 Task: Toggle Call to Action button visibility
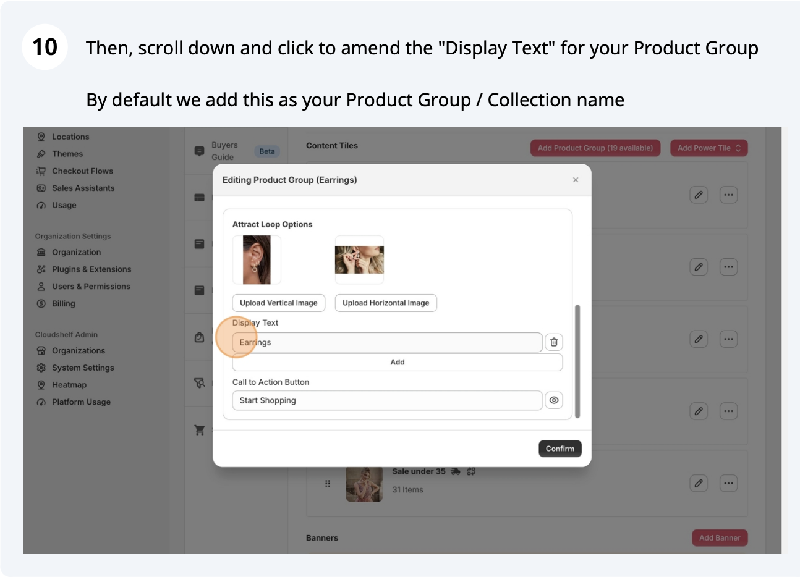pos(554,400)
